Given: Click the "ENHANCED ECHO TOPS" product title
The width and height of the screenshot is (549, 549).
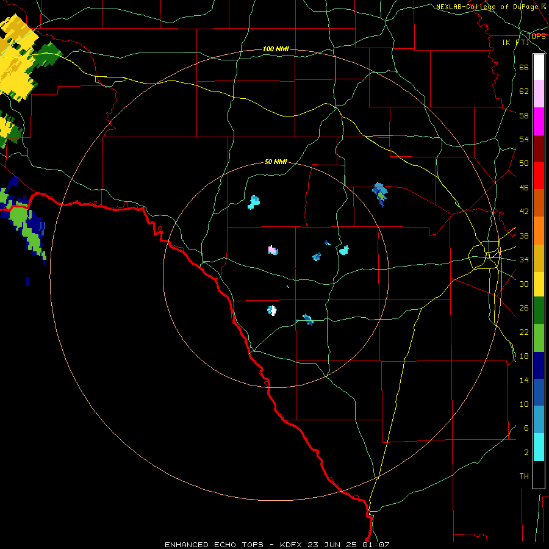Looking at the screenshot, I should [x=214, y=545].
